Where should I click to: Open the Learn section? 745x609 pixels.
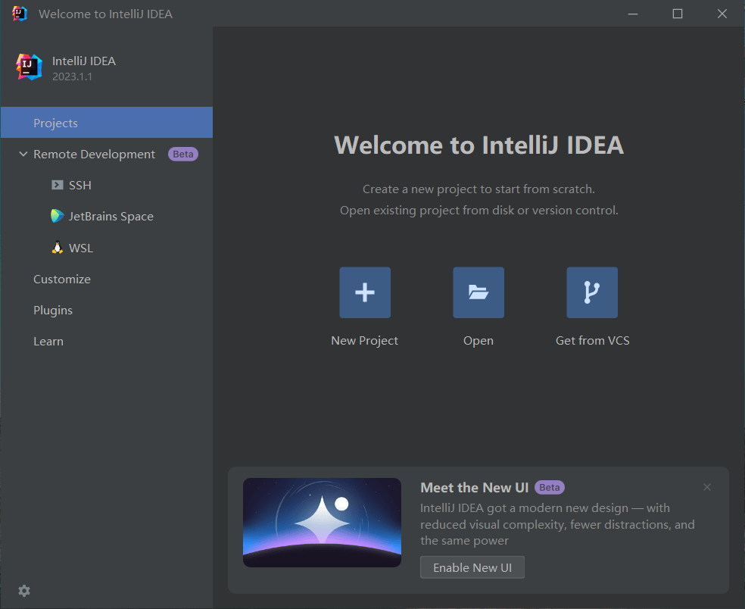[x=48, y=341]
